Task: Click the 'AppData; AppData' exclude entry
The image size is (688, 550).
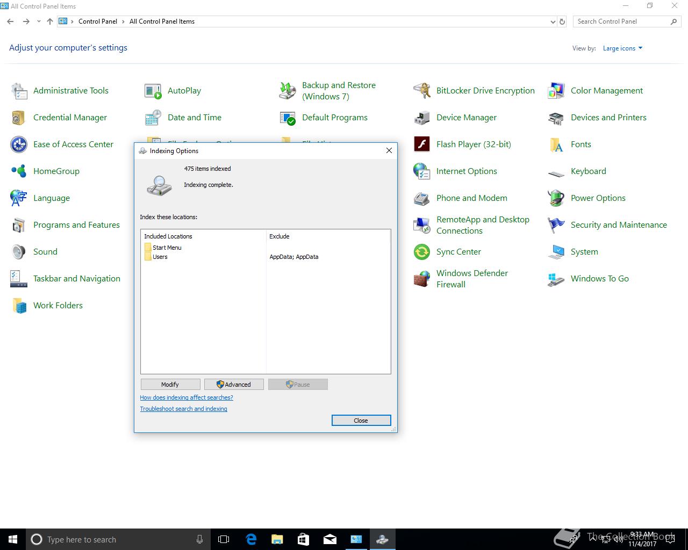Action: (294, 257)
